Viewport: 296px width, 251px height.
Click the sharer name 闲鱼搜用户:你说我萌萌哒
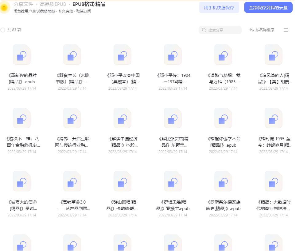(x=34, y=11)
